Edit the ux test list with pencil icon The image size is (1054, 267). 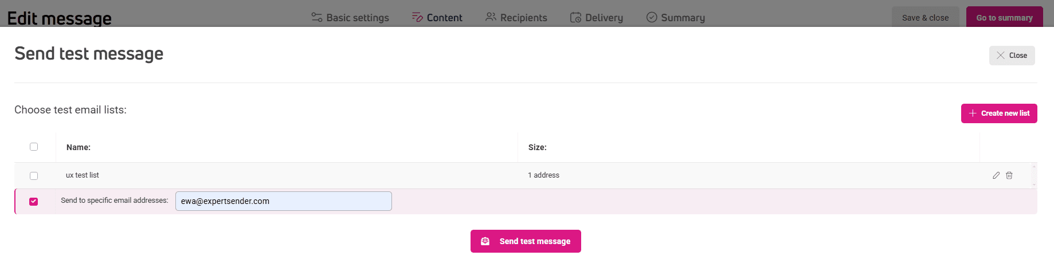(x=996, y=175)
